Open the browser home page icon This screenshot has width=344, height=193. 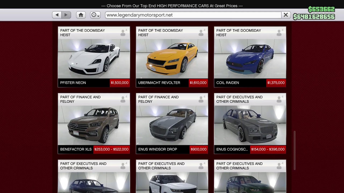81,15
